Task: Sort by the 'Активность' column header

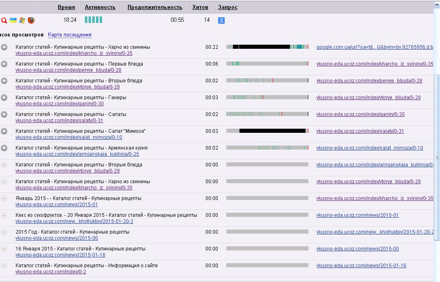Action: (x=100, y=7)
